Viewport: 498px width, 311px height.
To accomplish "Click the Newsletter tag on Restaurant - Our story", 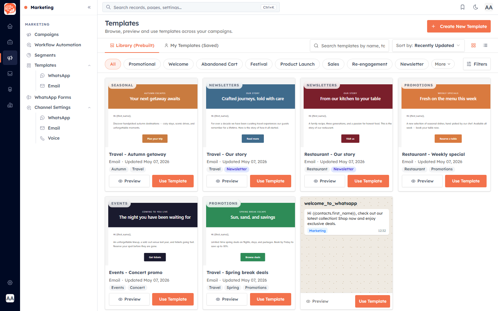I will pos(343,169).
